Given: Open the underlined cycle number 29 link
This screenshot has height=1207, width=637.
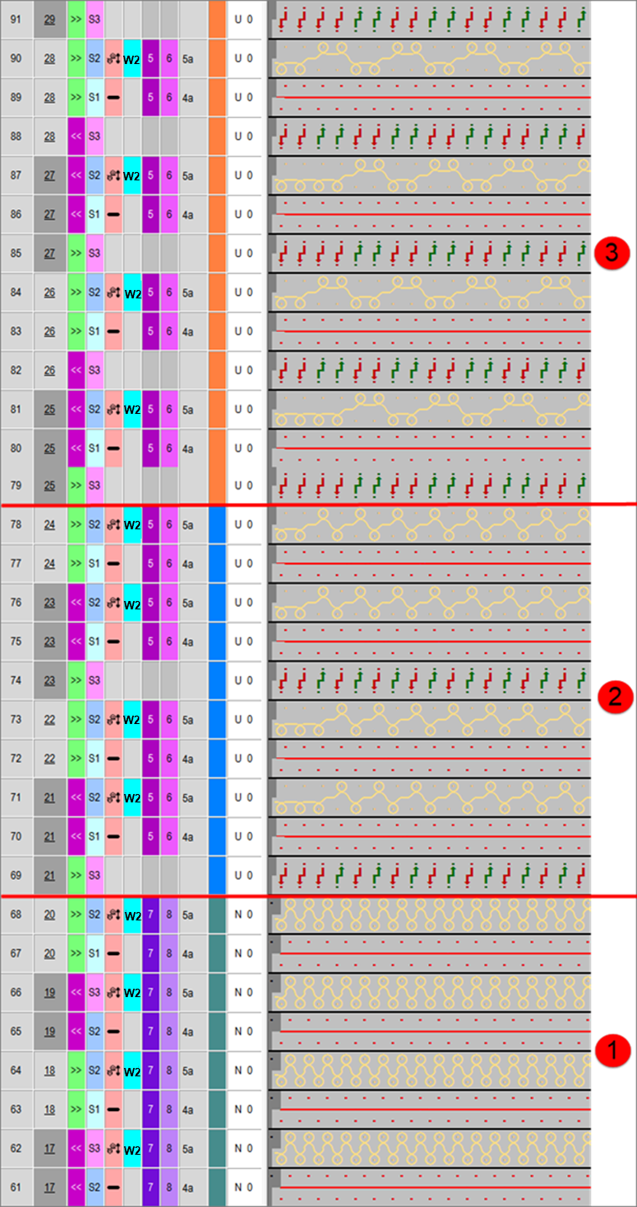Looking at the screenshot, I should pyautogui.click(x=50, y=19).
